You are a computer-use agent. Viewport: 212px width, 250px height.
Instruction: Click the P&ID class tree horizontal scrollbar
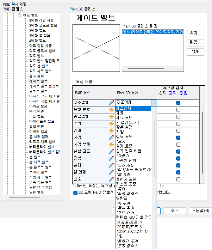(24, 197)
